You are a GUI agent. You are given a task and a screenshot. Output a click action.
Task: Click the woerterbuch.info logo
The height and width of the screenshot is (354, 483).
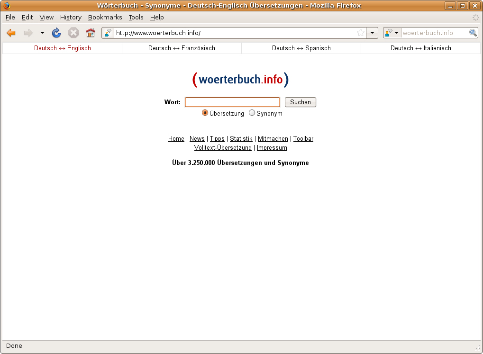241,80
